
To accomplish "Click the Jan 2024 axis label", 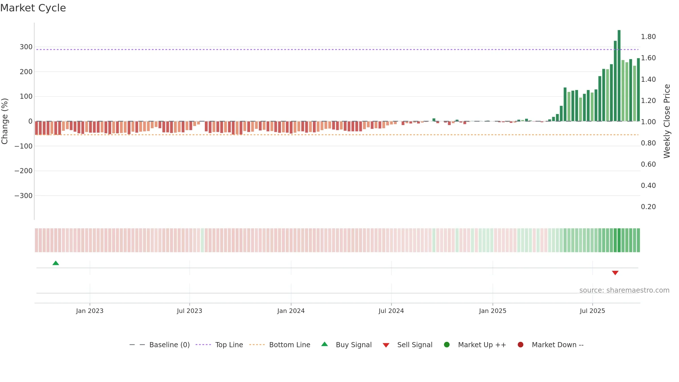I will coord(291,311).
